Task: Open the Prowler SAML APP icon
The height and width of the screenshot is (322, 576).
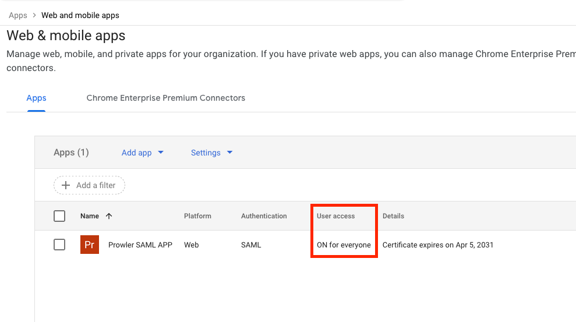Action: pyautogui.click(x=90, y=245)
